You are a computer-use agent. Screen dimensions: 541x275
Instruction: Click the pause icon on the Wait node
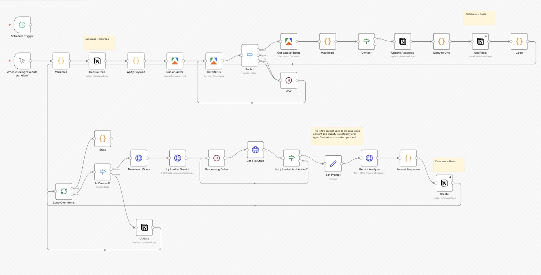tap(289, 80)
